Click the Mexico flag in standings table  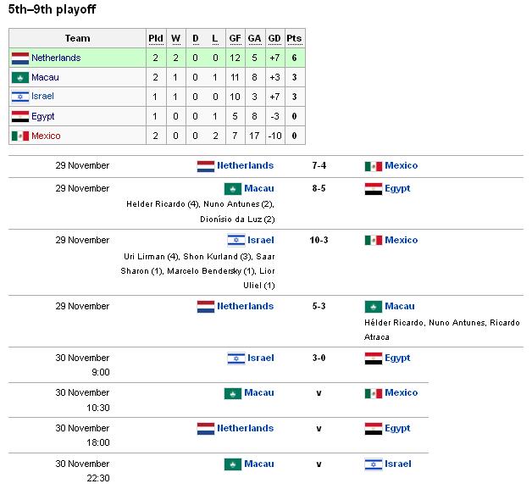pos(20,136)
